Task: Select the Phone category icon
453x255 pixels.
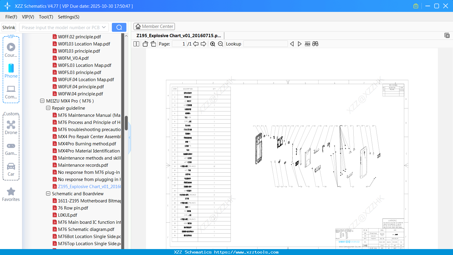Action: (11, 71)
